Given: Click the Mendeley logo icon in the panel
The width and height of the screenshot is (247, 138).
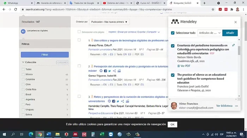Looking at the screenshot, I should 175,22.
